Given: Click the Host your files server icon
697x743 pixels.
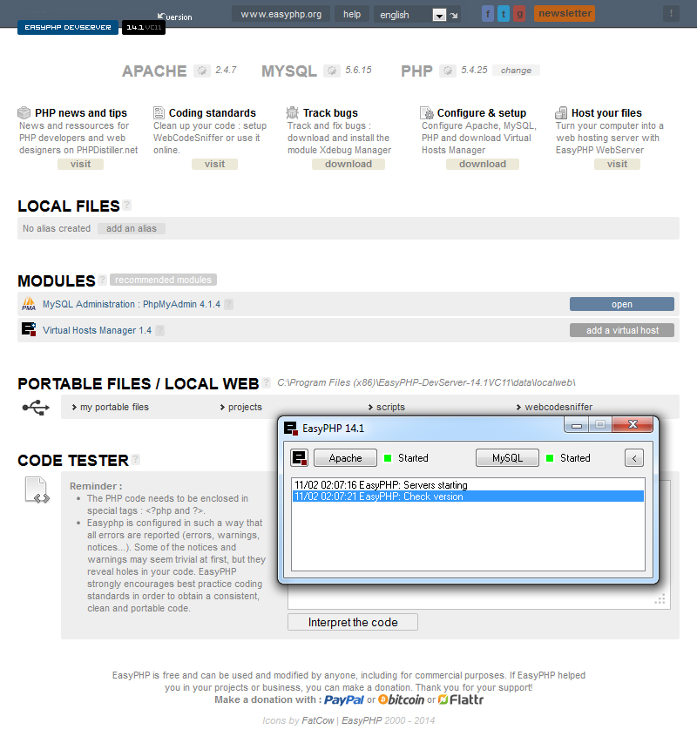Looking at the screenshot, I should [x=561, y=111].
